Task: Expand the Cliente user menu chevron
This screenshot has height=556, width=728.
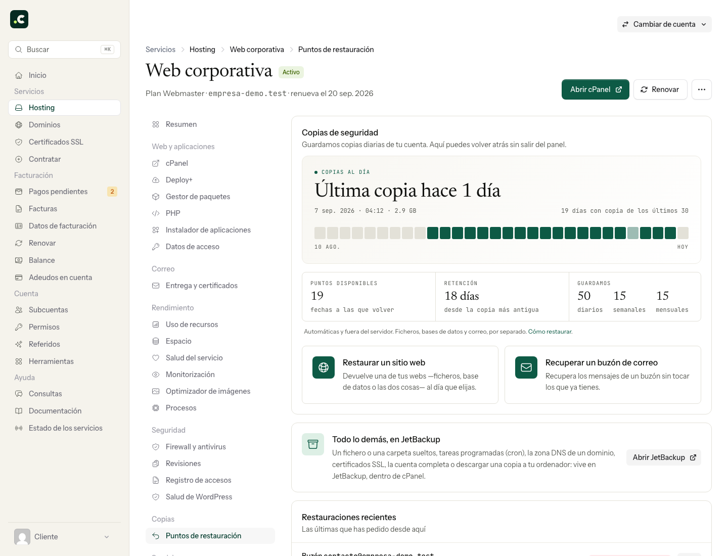Action: (107, 537)
